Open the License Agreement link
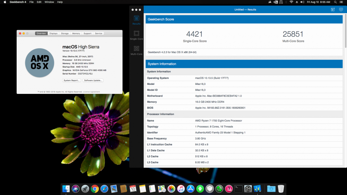This screenshot has height=195, width=347. 91,92
